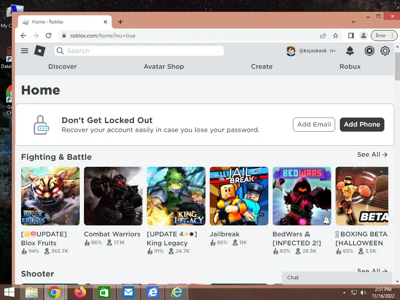400x300 pixels.
Task: Click the browser forward arrow
Action: tap(36, 36)
